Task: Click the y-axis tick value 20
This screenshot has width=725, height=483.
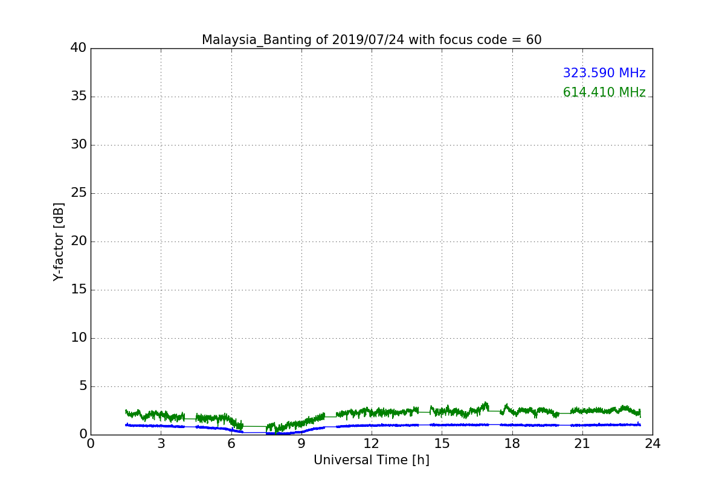Action: [x=79, y=241]
